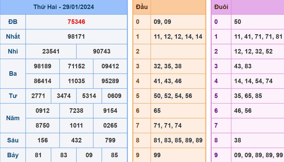The height and width of the screenshot is (162, 284).
Task: Select second prize number 23541
Action: tap(51, 51)
